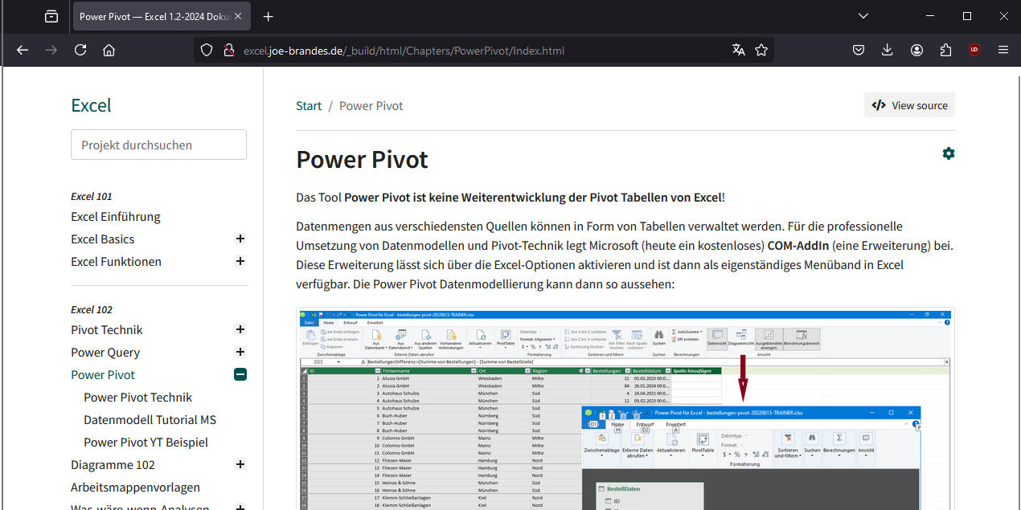
Task: Open the Firefox account icon
Action: 916,50
